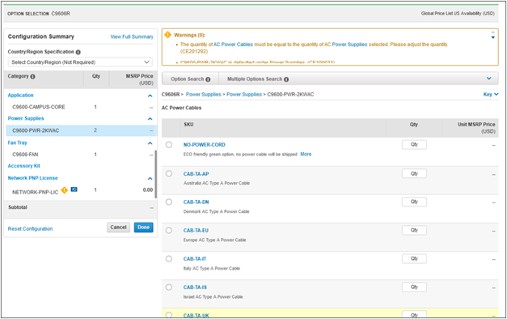Click the Fan Tray category heading
Screen dimensions: 507x319
(18, 142)
